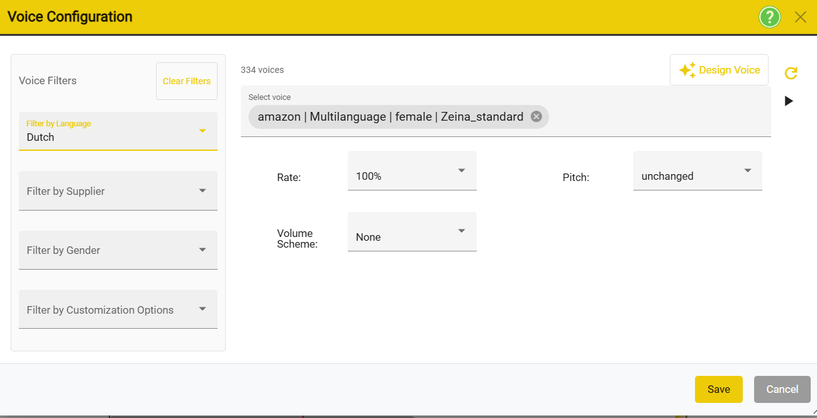The height and width of the screenshot is (418, 817).
Task: Clear all voice filters
Action: point(187,81)
